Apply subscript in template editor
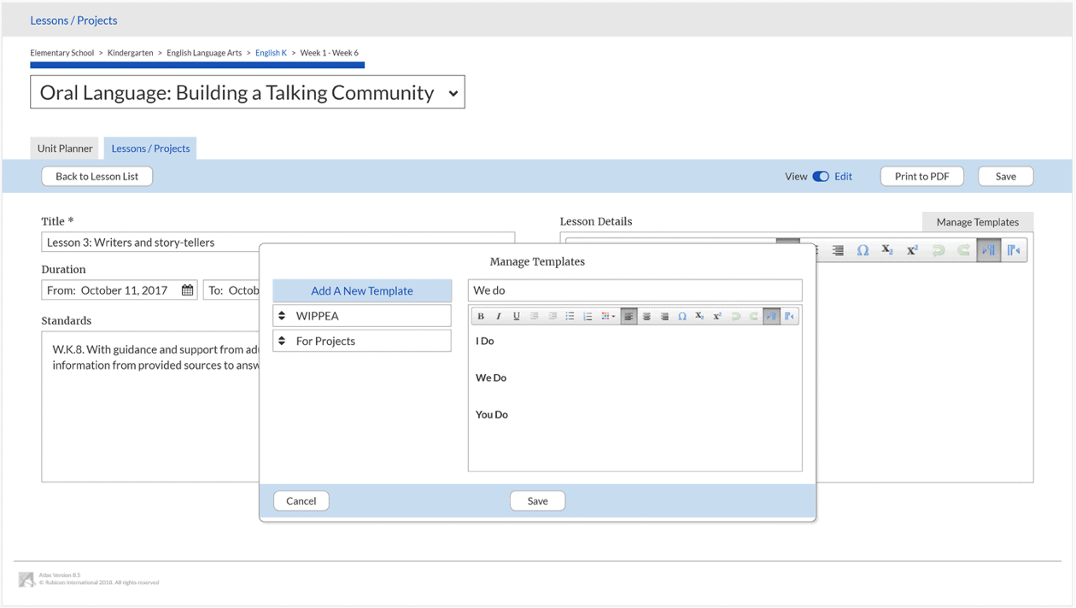The image size is (1076, 608). (699, 316)
